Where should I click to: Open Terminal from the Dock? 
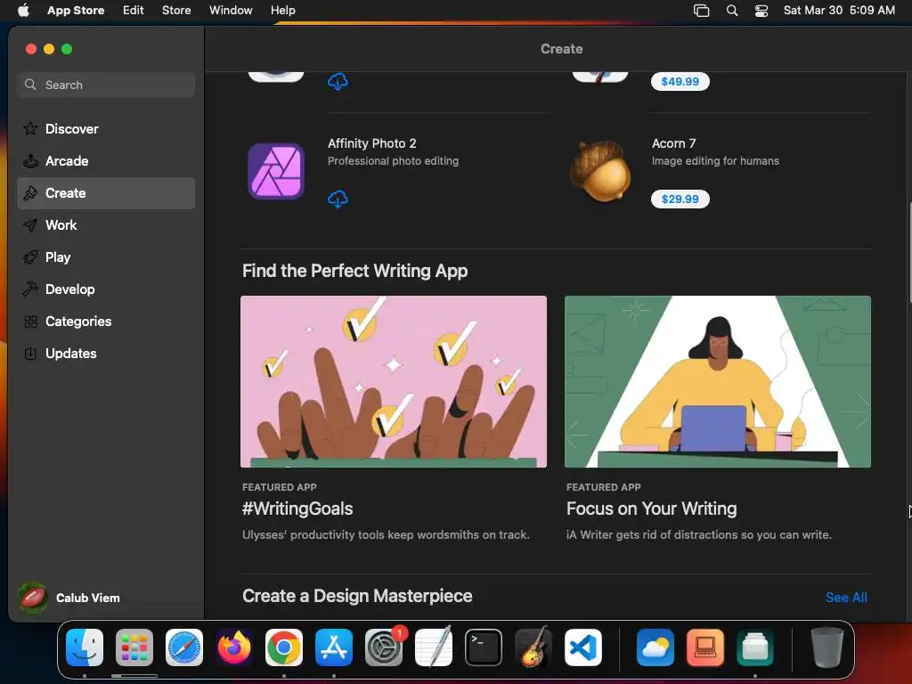tap(484, 647)
